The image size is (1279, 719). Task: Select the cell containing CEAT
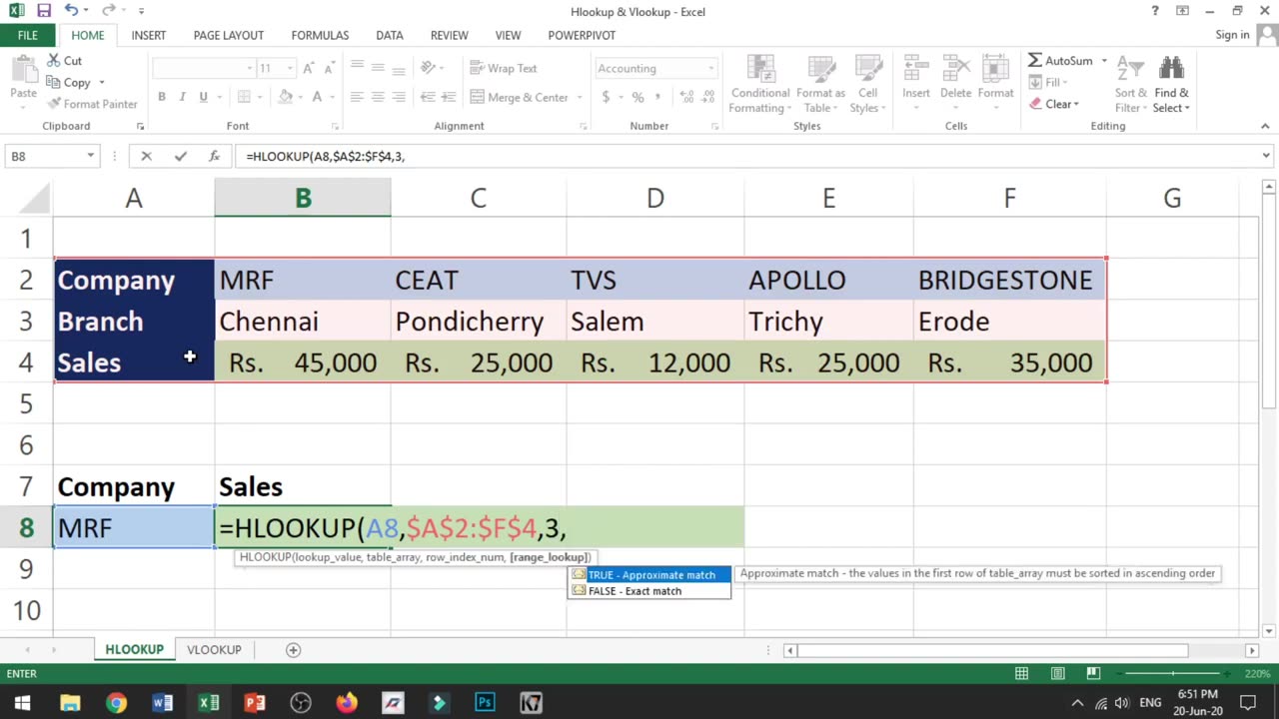click(x=479, y=280)
